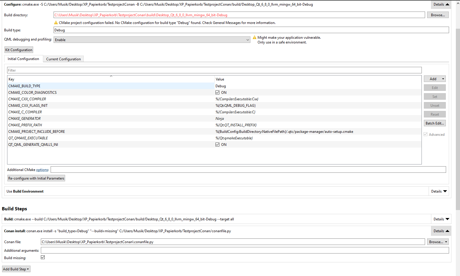The width and height of the screenshot is (460, 276).
Task: Open the Add Build Step menu
Action: [x=16, y=269]
